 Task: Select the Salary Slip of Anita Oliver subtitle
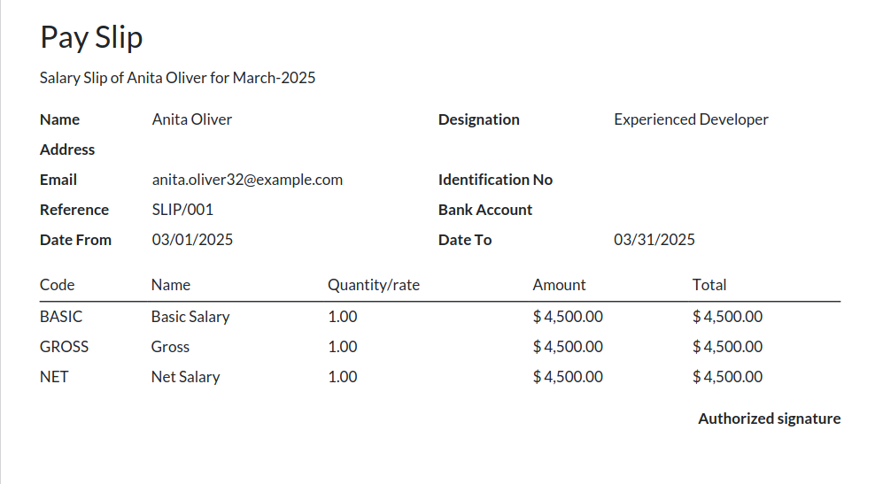pyautogui.click(x=177, y=78)
